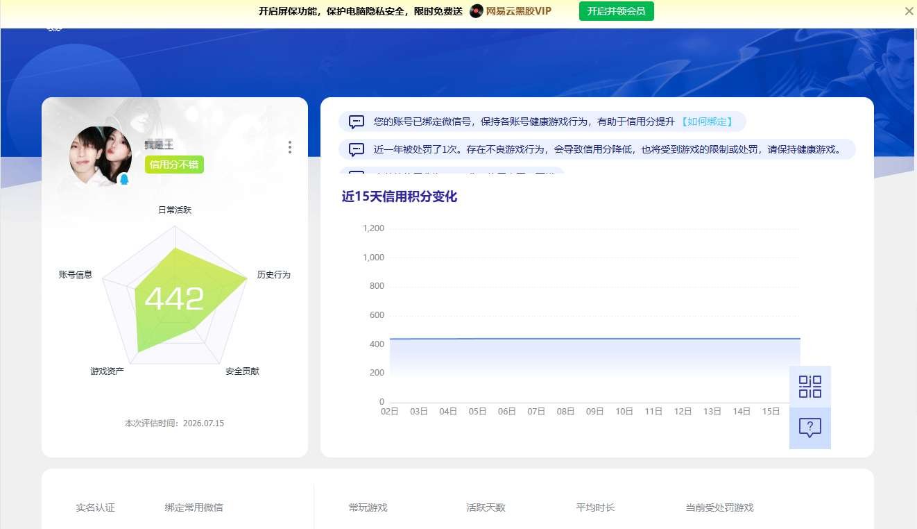Click the 活跃天数 label
The image size is (917, 529).
tap(486, 507)
